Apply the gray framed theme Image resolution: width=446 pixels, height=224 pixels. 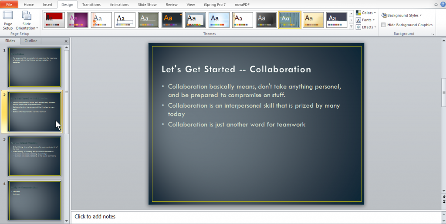point(196,20)
